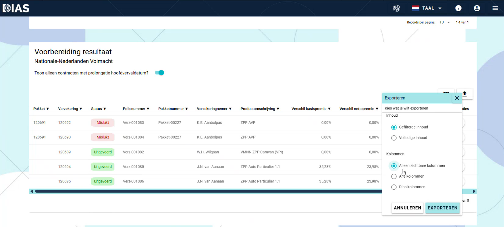The height and width of the screenshot is (227, 504).
Task: Click polisnummer Verz-001083
Action: [x=133, y=123]
